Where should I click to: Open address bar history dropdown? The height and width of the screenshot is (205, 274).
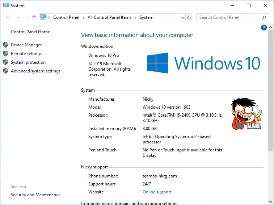pos(183,17)
